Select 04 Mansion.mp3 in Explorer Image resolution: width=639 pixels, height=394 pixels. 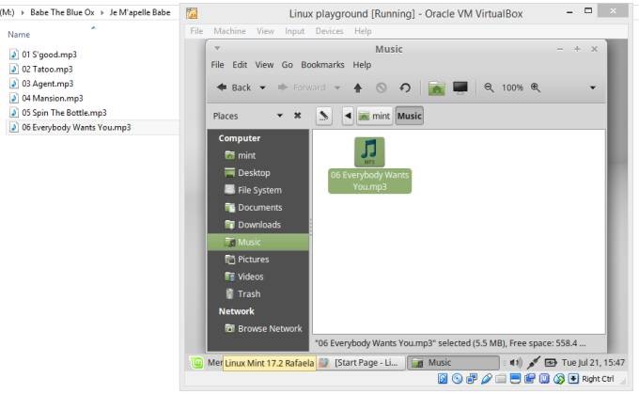point(53,99)
